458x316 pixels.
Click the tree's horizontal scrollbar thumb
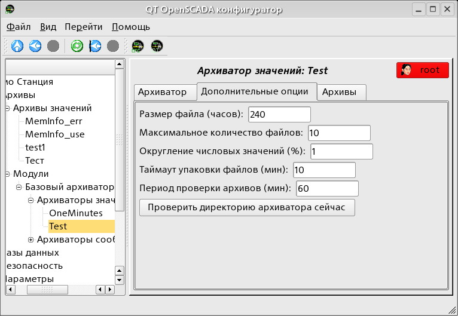tap(47, 290)
